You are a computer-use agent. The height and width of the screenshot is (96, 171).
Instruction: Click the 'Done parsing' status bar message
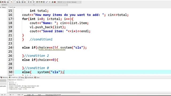[53, 95]
